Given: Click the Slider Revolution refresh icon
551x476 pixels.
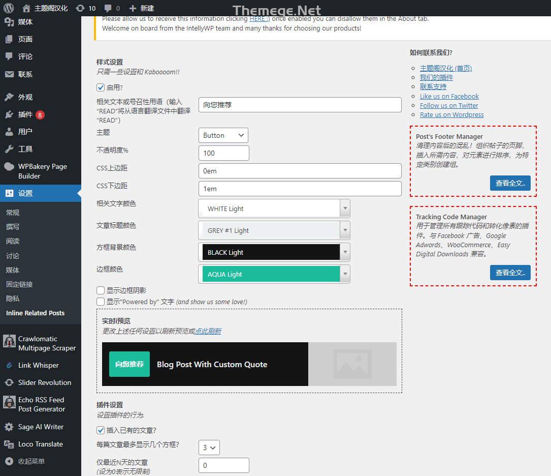Looking at the screenshot, I should pyautogui.click(x=9, y=382).
